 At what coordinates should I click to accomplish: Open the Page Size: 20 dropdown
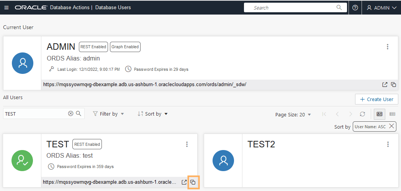[x=293, y=114]
